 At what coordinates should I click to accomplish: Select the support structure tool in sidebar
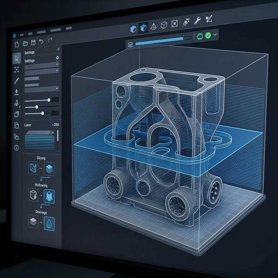pos(17,103)
